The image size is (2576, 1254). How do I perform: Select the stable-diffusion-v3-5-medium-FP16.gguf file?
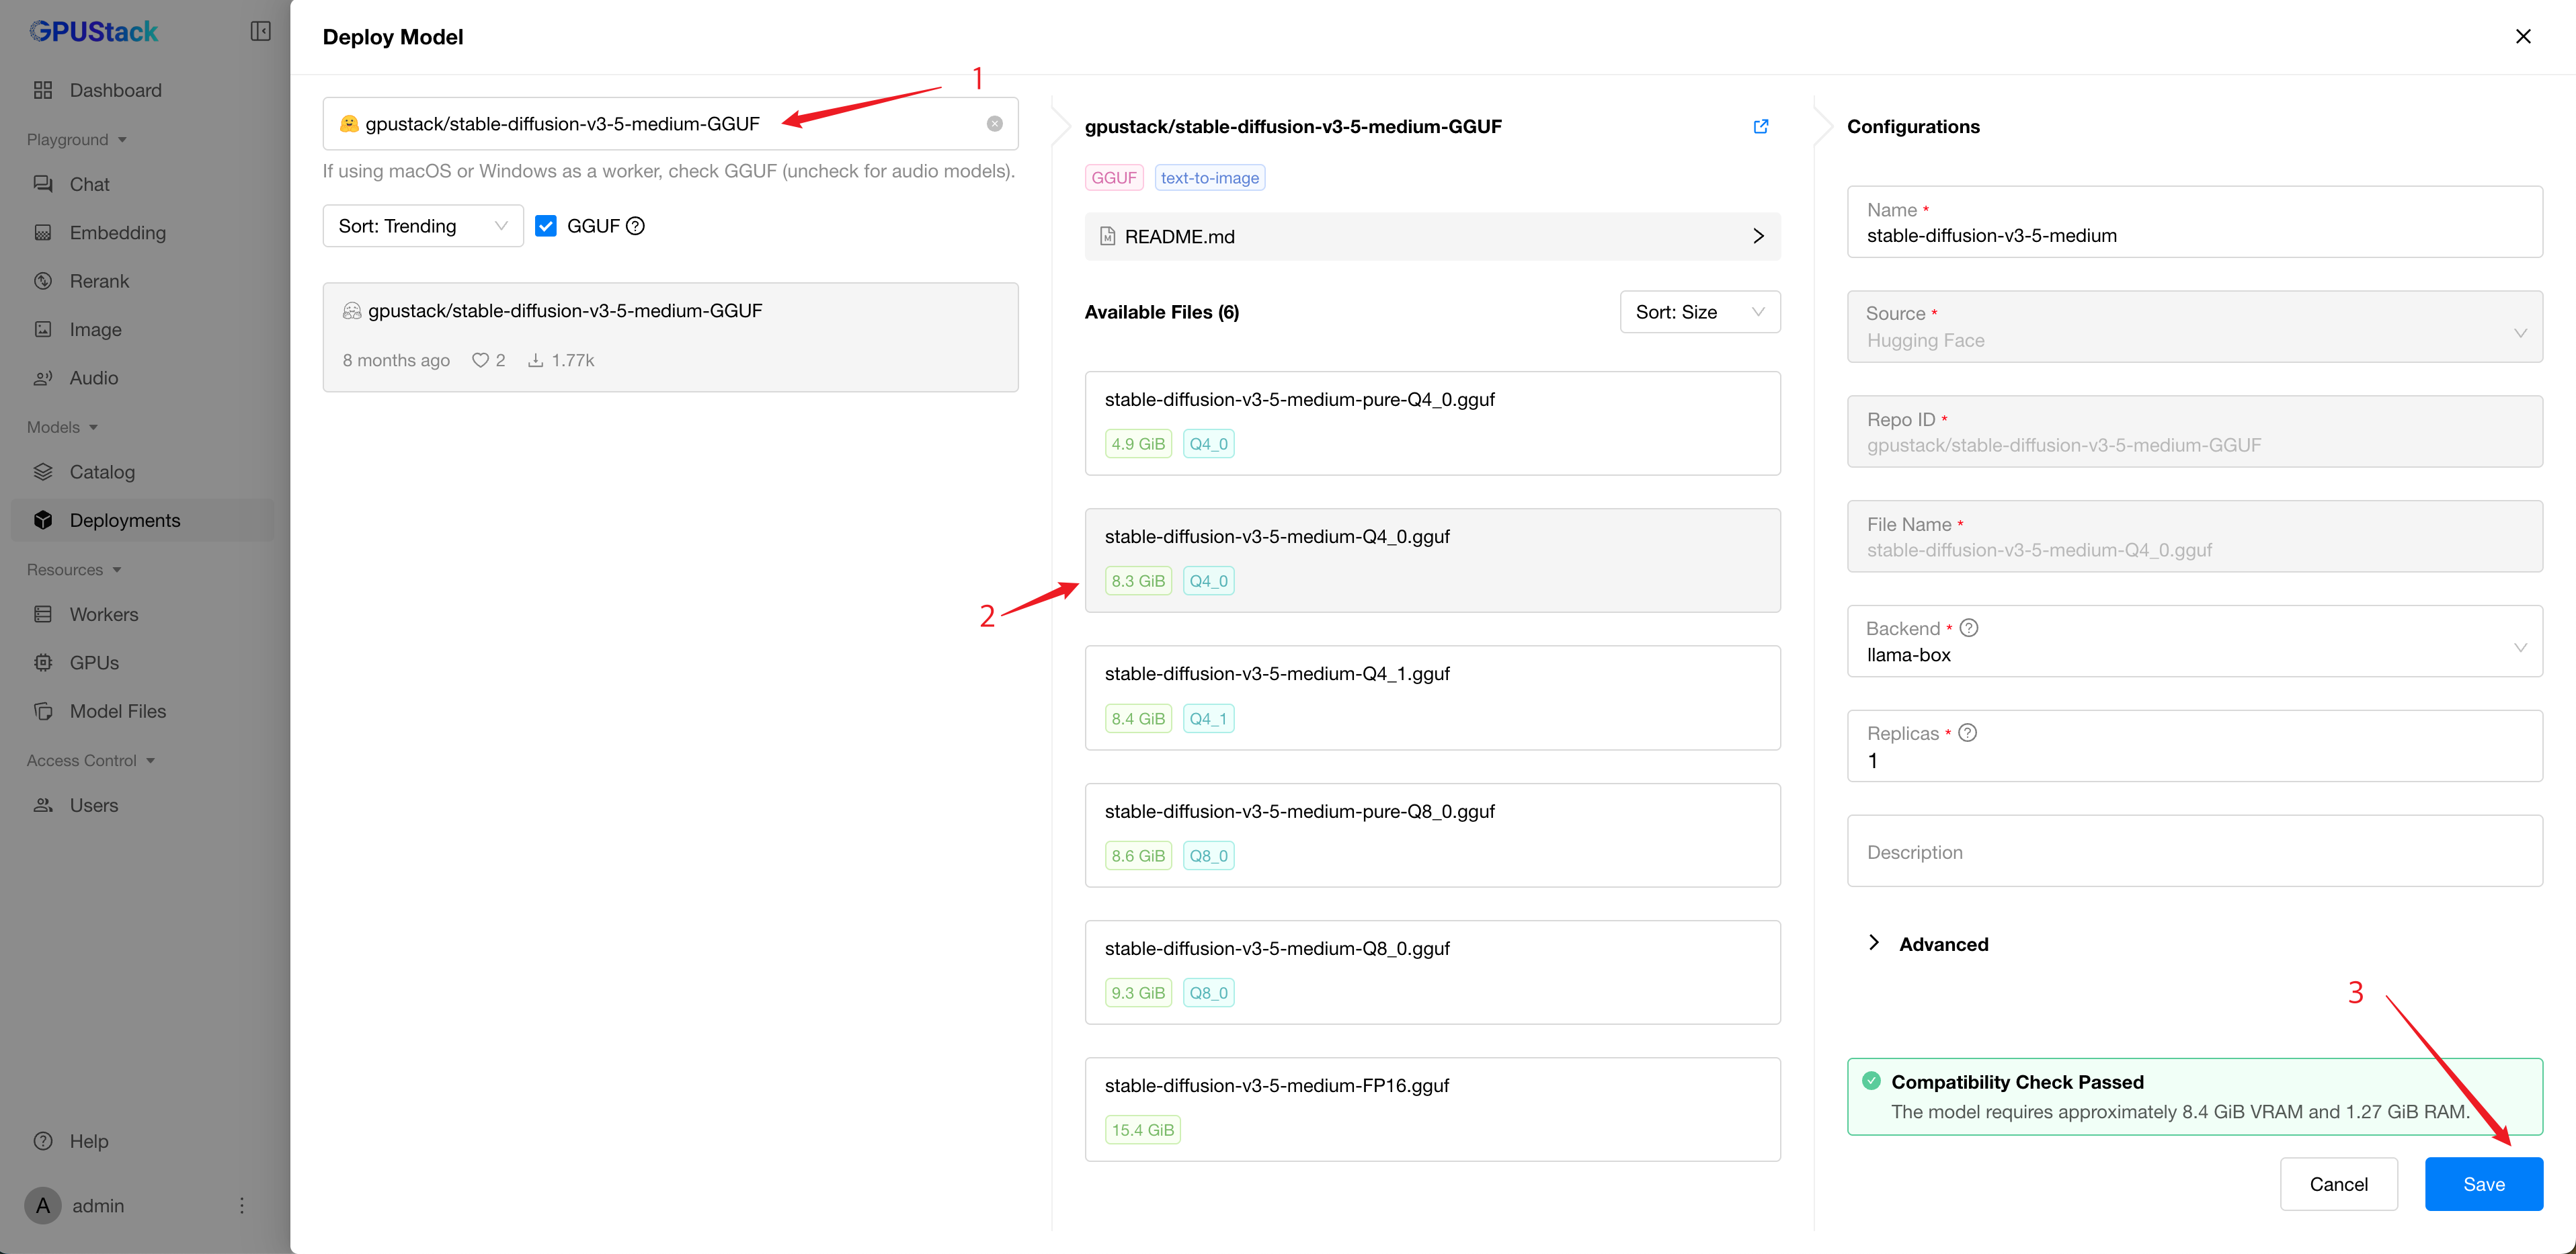[x=1432, y=1109]
